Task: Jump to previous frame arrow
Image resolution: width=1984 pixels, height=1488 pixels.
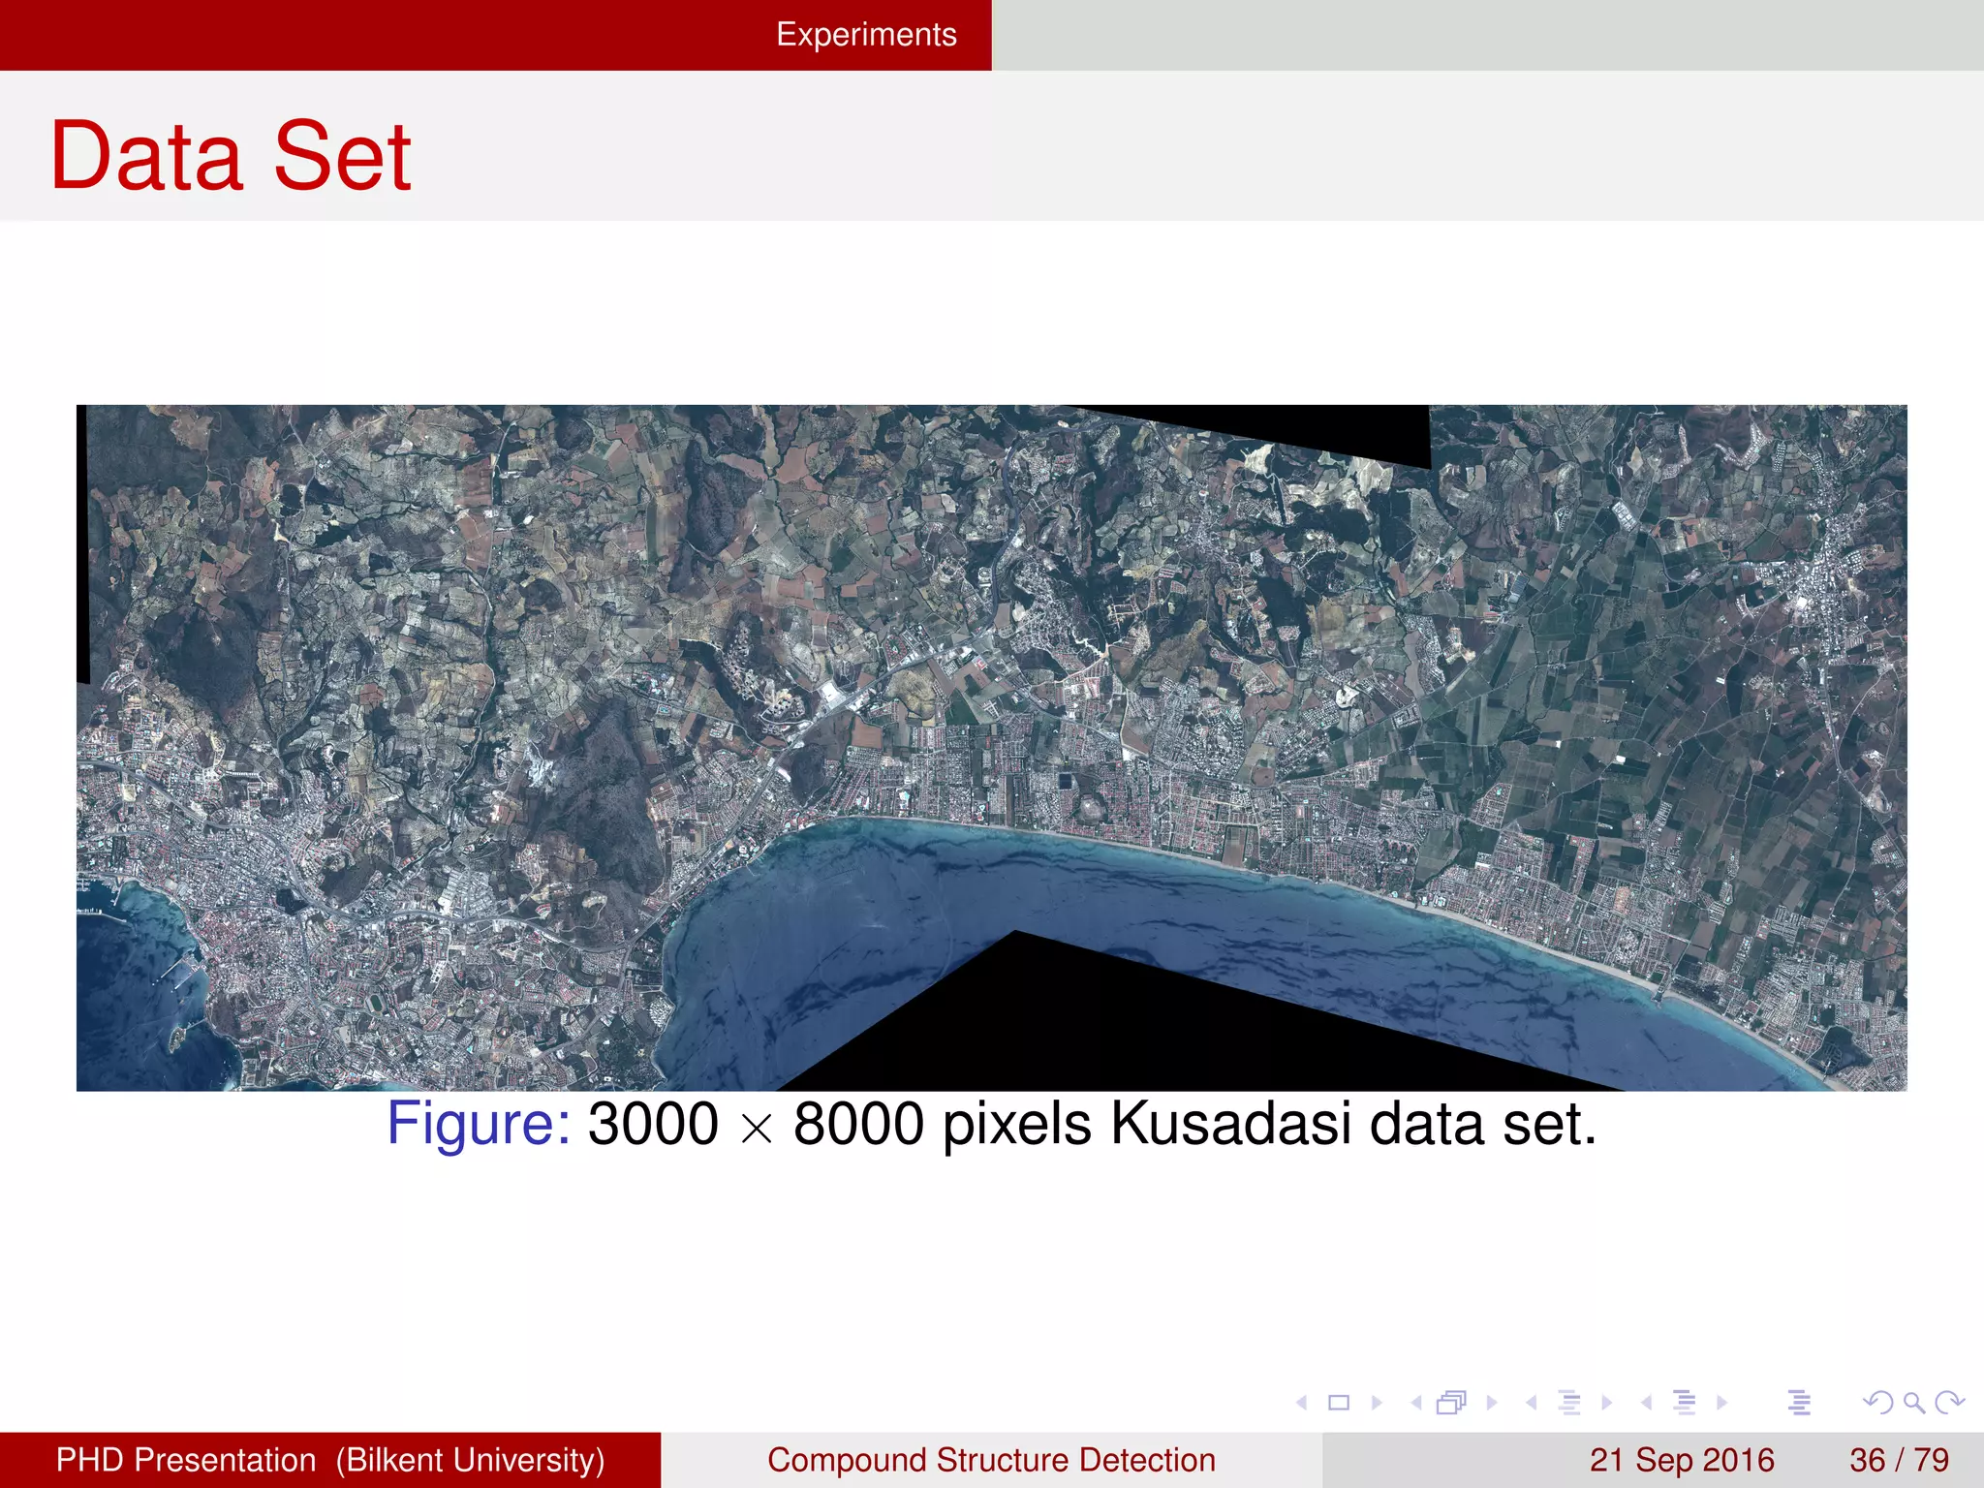Action: [x=1416, y=1403]
